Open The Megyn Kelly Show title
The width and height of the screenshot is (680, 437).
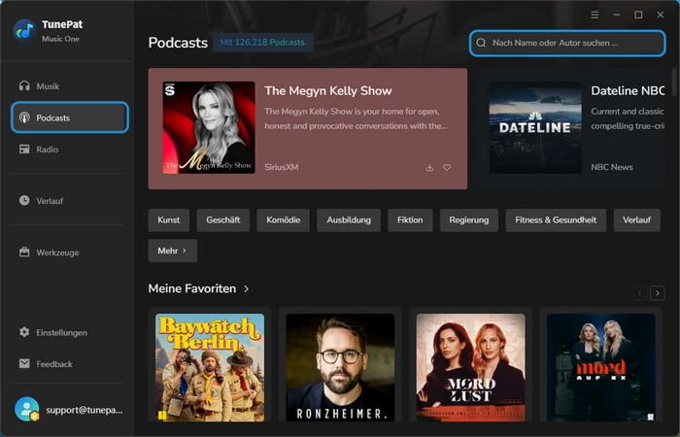coord(328,90)
